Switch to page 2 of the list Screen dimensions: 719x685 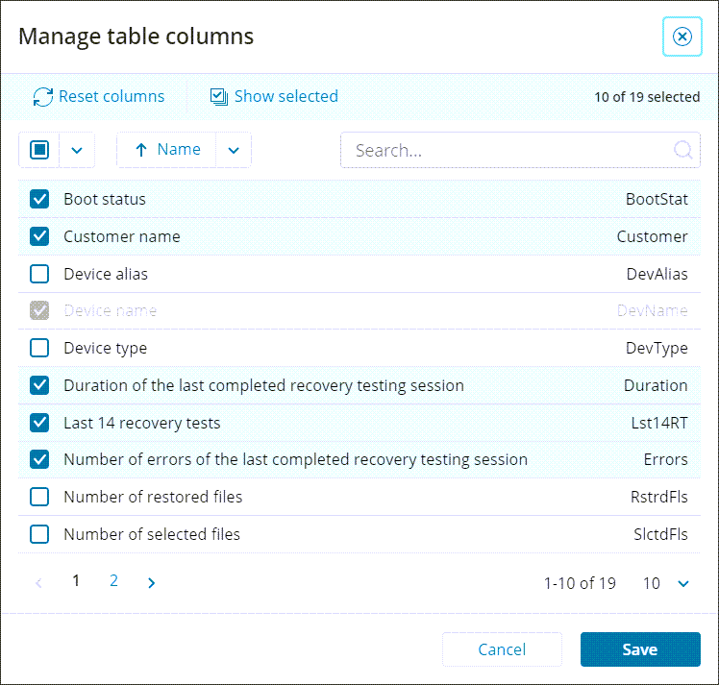point(113,581)
